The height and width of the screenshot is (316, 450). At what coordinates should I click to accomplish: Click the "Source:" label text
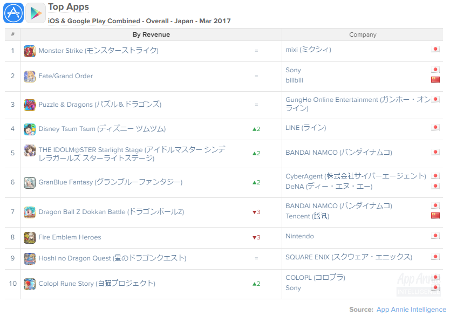361,310
